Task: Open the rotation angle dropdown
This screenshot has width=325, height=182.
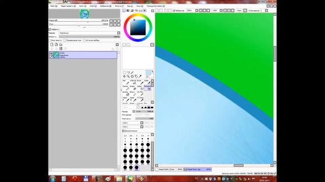Action: click(x=221, y=10)
